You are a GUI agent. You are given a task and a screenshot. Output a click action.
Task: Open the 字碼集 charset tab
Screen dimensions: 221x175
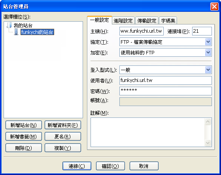(168, 20)
